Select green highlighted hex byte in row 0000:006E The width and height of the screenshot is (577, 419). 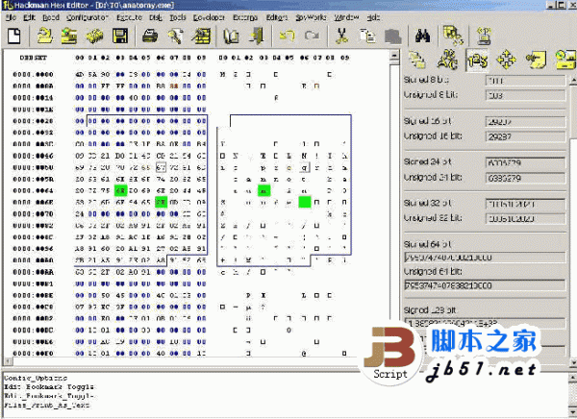tap(161, 202)
